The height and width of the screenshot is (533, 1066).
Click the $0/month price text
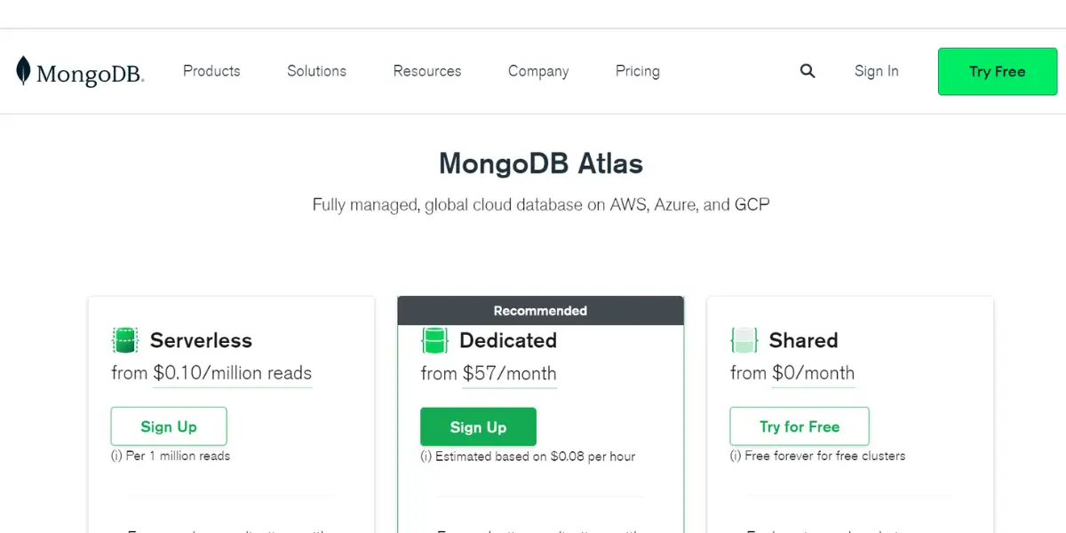814,373
